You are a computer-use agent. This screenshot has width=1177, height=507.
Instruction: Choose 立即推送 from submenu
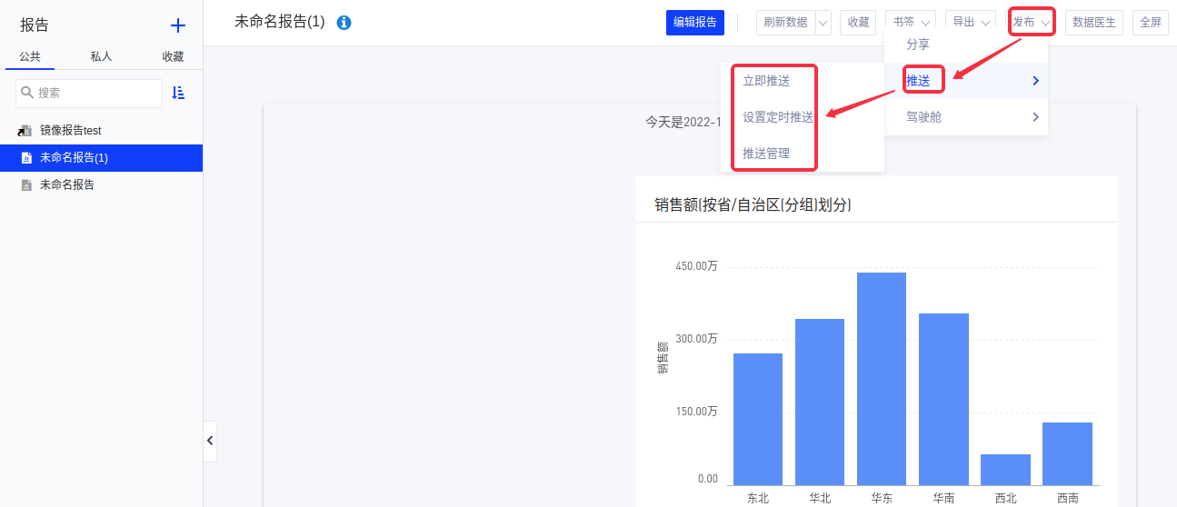point(766,81)
